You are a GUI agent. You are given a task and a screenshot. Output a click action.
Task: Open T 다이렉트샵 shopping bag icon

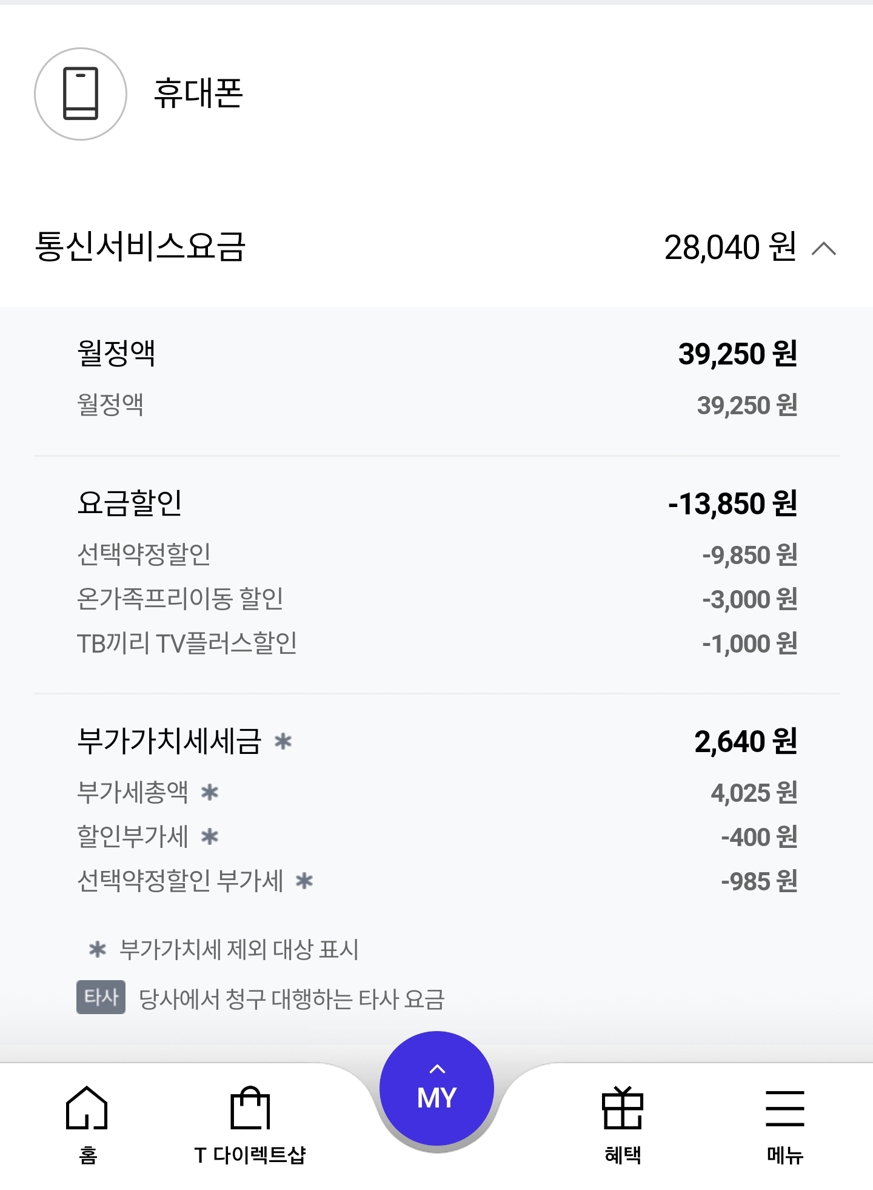click(x=250, y=1108)
